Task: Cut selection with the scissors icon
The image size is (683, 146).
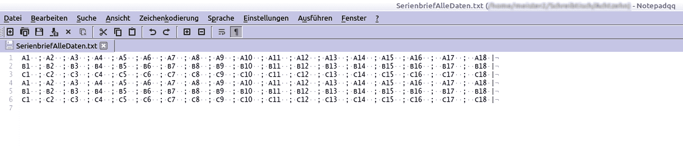Action: 103,32
